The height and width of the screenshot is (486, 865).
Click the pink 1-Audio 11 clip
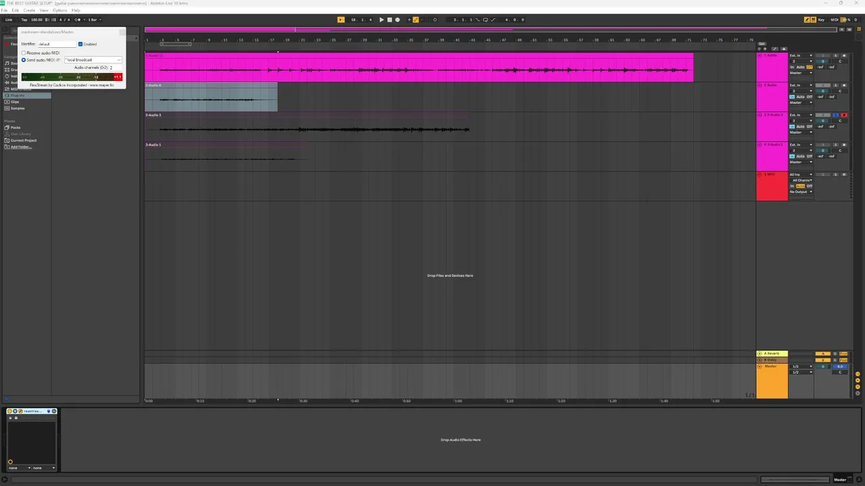(419, 67)
